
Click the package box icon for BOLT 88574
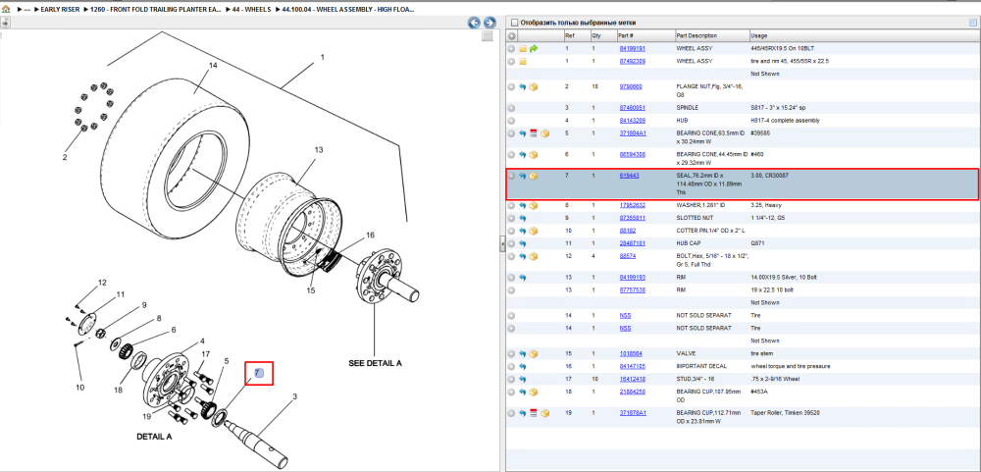click(x=534, y=256)
